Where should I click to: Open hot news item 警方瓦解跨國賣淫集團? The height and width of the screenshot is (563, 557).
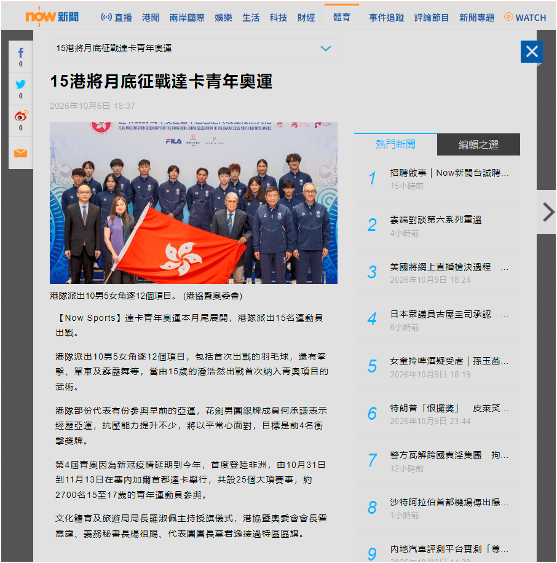(449, 455)
